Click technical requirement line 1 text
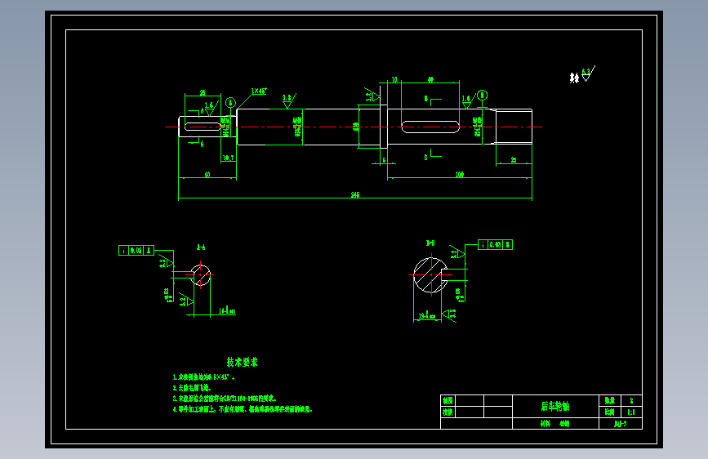The width and height of the screenshot is (708, 459). coord(203,377)
